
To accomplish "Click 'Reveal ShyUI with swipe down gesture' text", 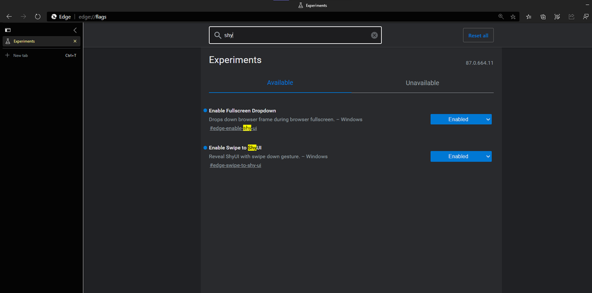I will coord(268,156).
